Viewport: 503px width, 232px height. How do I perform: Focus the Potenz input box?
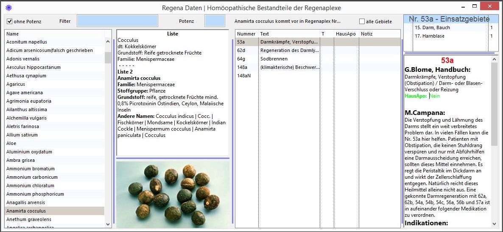[x=215, y=21]
